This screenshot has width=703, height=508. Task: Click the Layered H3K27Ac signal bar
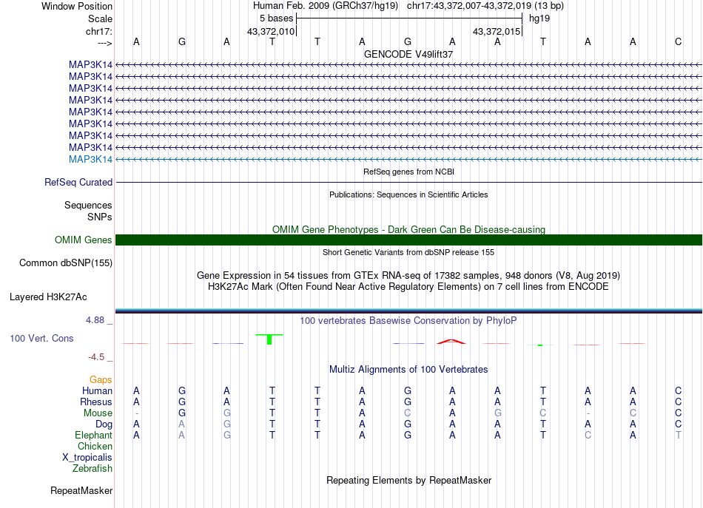coord(408,311)
